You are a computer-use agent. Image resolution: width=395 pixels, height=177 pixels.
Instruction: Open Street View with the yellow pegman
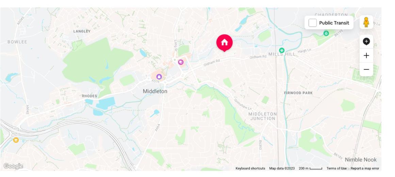click(x=366, y=22)
